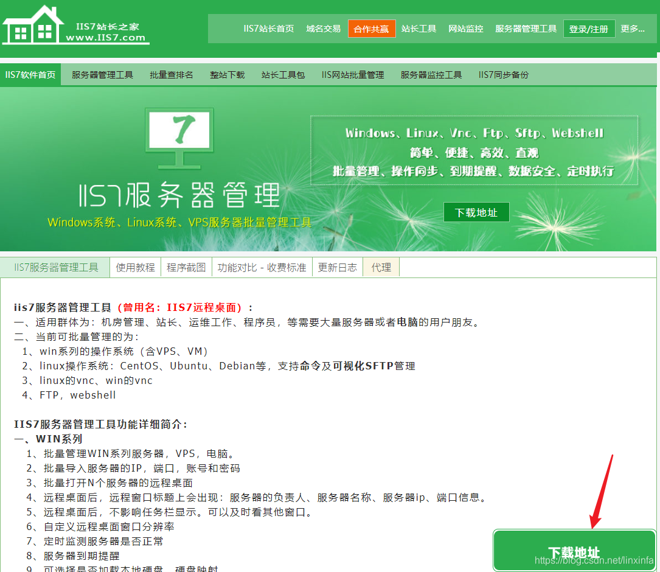Open the 批量查排名 link
This screenshot has height=572, width=660.
point(172,75)
